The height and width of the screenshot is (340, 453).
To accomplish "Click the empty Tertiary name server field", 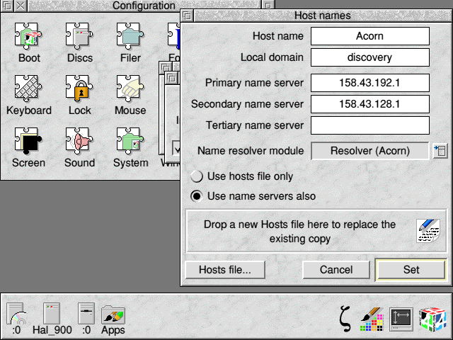I will (369, 125).
